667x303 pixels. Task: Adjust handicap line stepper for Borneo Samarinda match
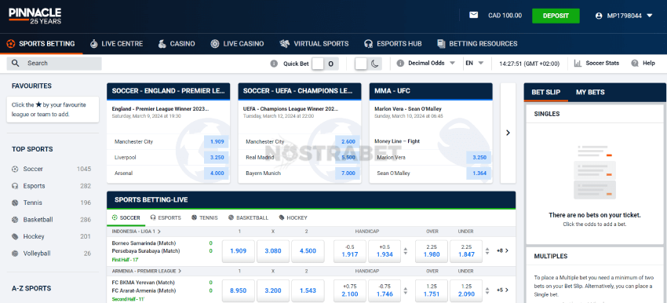point(406,251)
